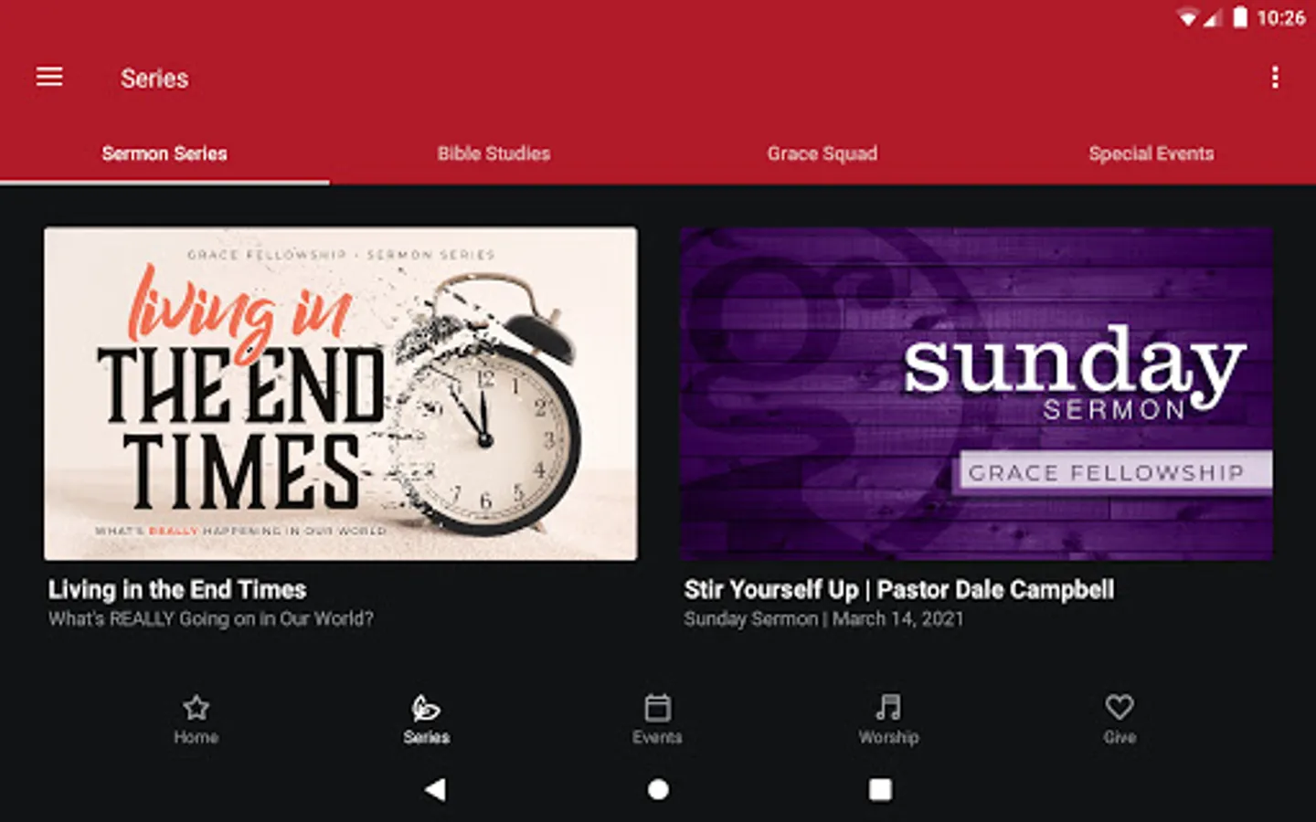Open Events via calendar icon
The image size is (1316, 822).
click(x=658, y=708)
